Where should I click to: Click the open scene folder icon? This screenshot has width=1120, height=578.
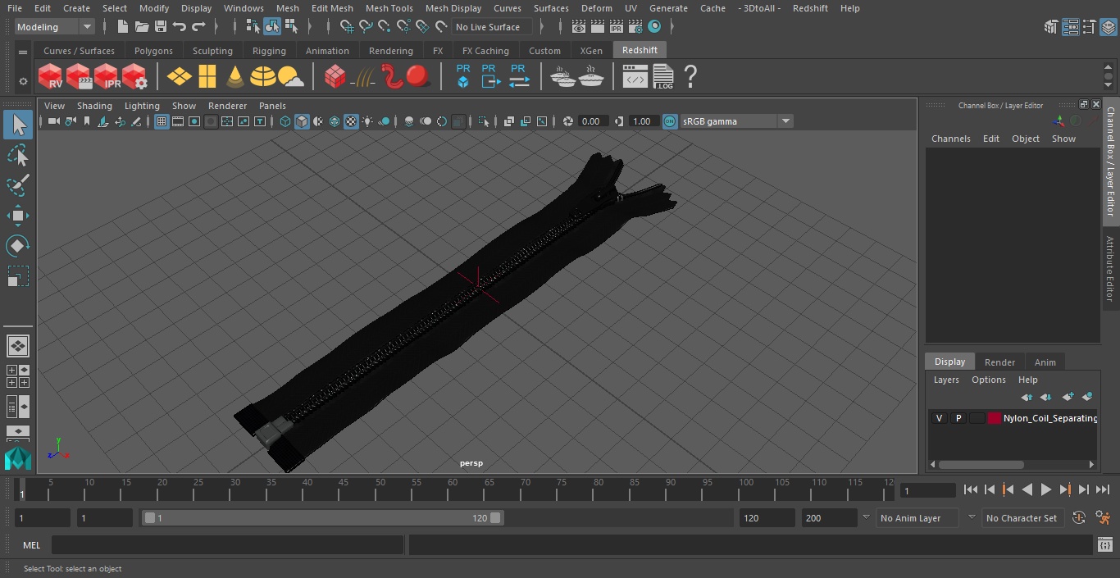pyautogui.click(x=142, y=27)
